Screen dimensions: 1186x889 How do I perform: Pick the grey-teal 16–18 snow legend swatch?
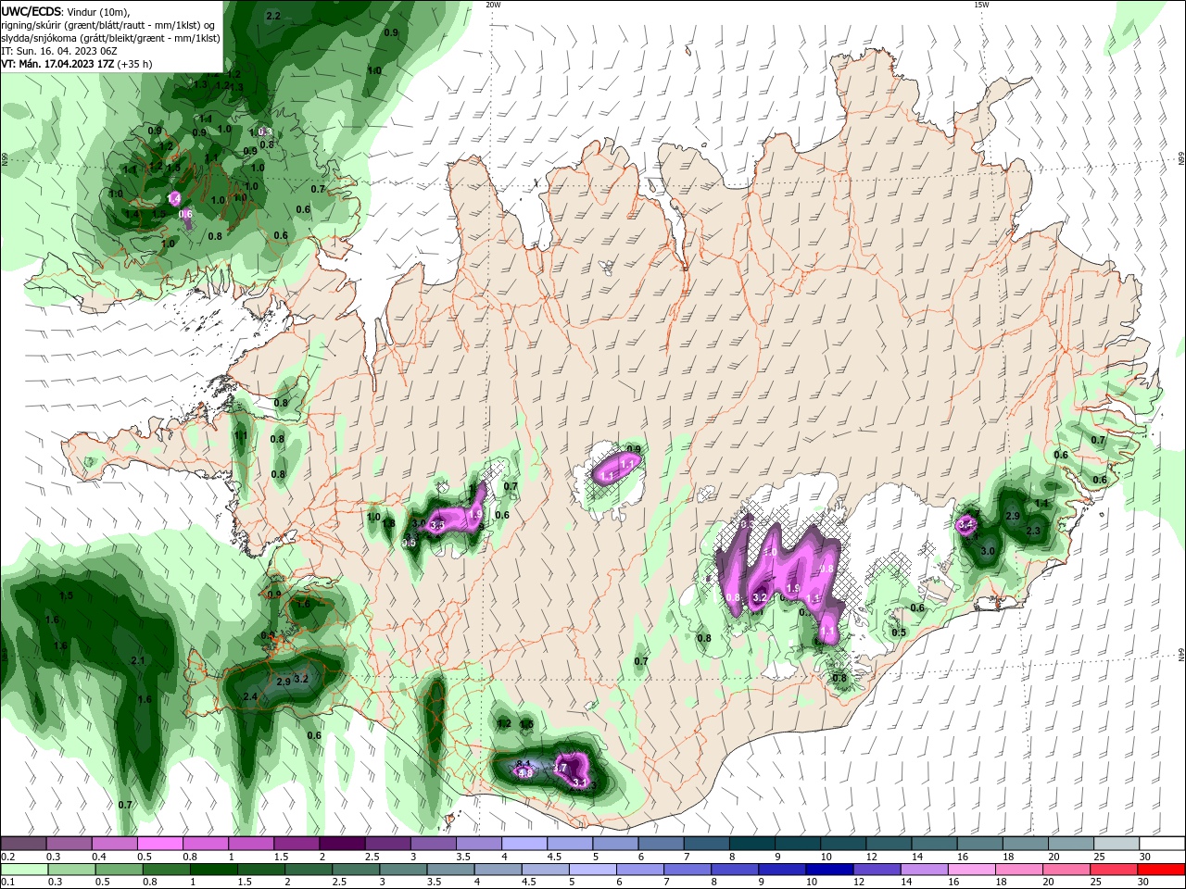981,844
